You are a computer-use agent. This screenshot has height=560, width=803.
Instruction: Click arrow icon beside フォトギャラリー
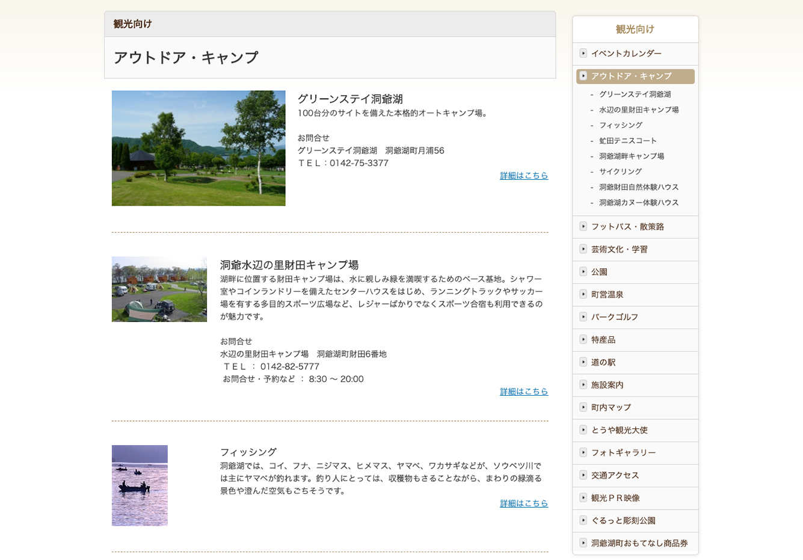point(583,452)
